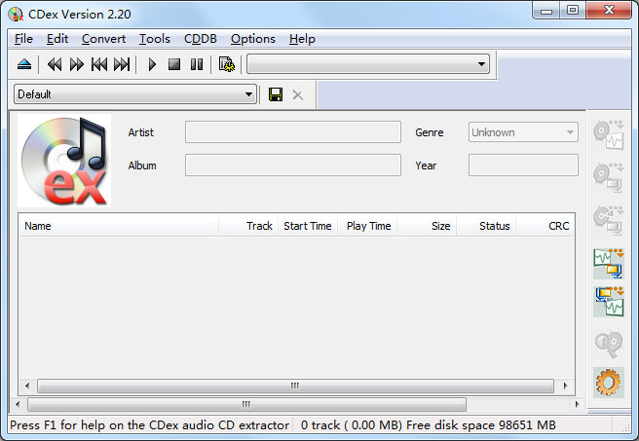
Task: Open the CD drive selection dropdown
Action: [368, 64]
